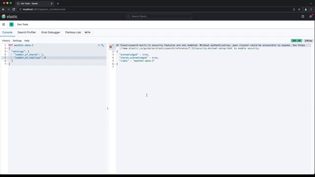The image size is (315, 177).
Task: Go back with the browser back arrow
Action: [x=3, y=9]
